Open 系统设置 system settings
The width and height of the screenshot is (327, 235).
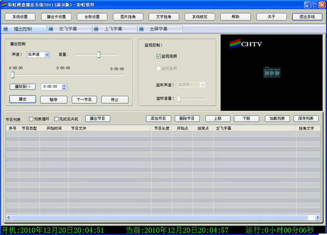20,17
